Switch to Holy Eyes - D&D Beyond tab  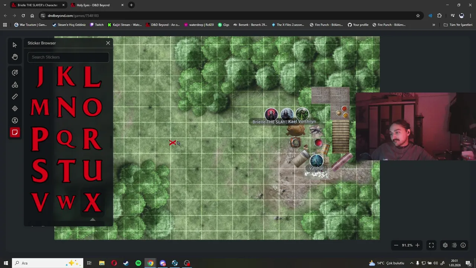tap(97, 5)
